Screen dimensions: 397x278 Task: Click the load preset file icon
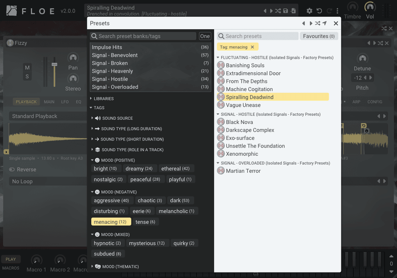(293, 11)
